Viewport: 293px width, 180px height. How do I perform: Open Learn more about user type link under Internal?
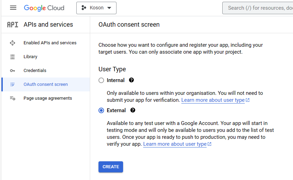tap(213, 100)
